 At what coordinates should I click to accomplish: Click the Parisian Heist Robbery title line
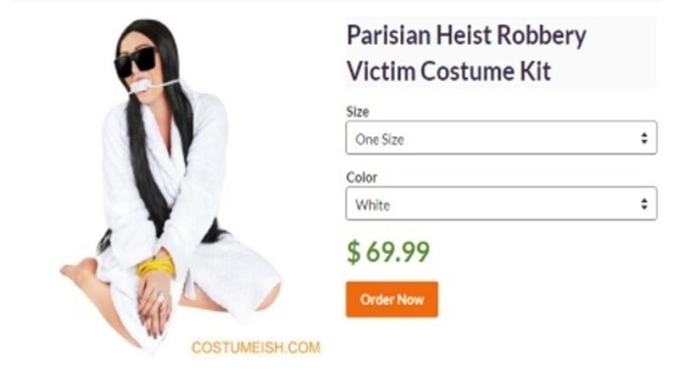466,37
